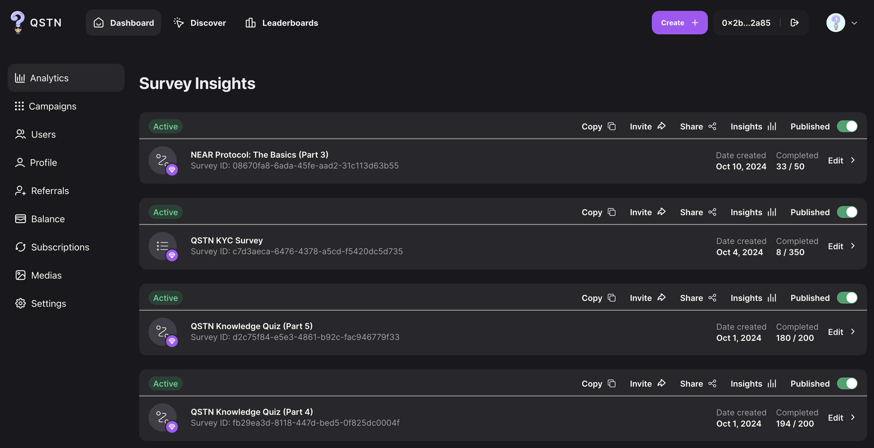Click the purple Create button

[x=679, y=23]
